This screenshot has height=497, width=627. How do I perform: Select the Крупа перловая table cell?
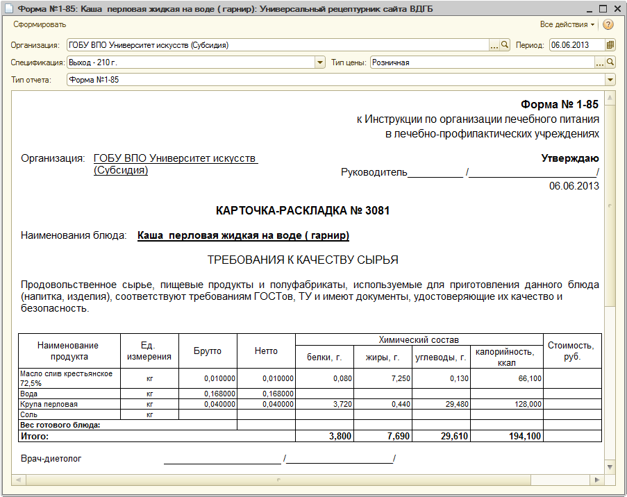tap(69, 404)
